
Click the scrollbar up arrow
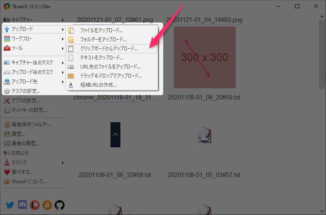pyautogui.click(x=322, y=17)
